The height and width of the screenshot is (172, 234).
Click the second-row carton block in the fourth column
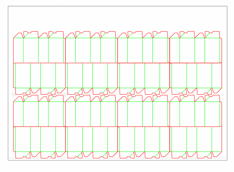pyautogui.click(x=195, y=75)
